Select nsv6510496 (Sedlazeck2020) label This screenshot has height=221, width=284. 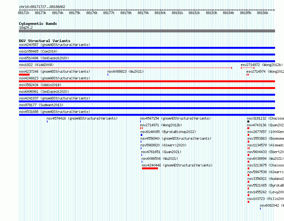[x=44, y=58]
